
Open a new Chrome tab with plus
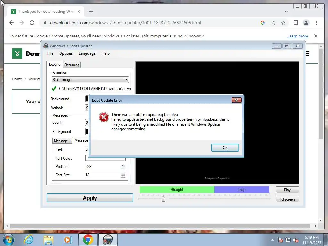click(91, 12)
